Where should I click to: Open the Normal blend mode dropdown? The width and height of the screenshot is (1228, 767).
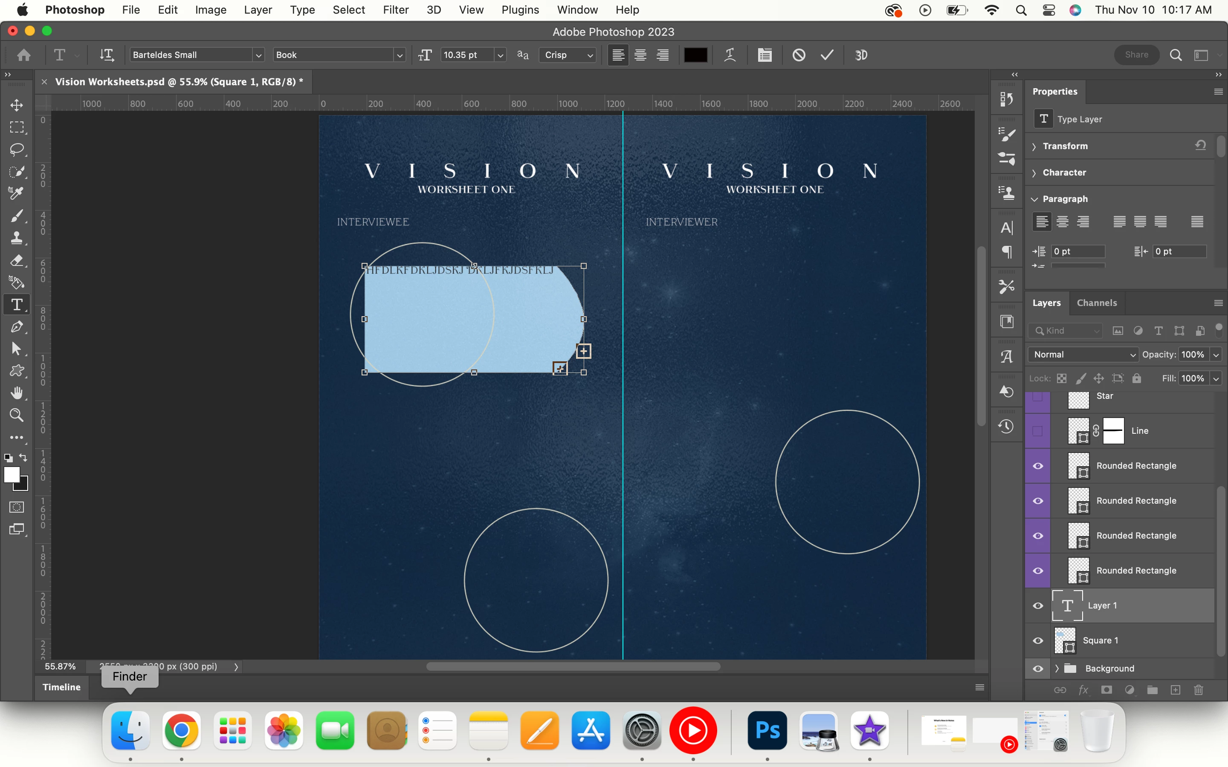[1083, 355]
